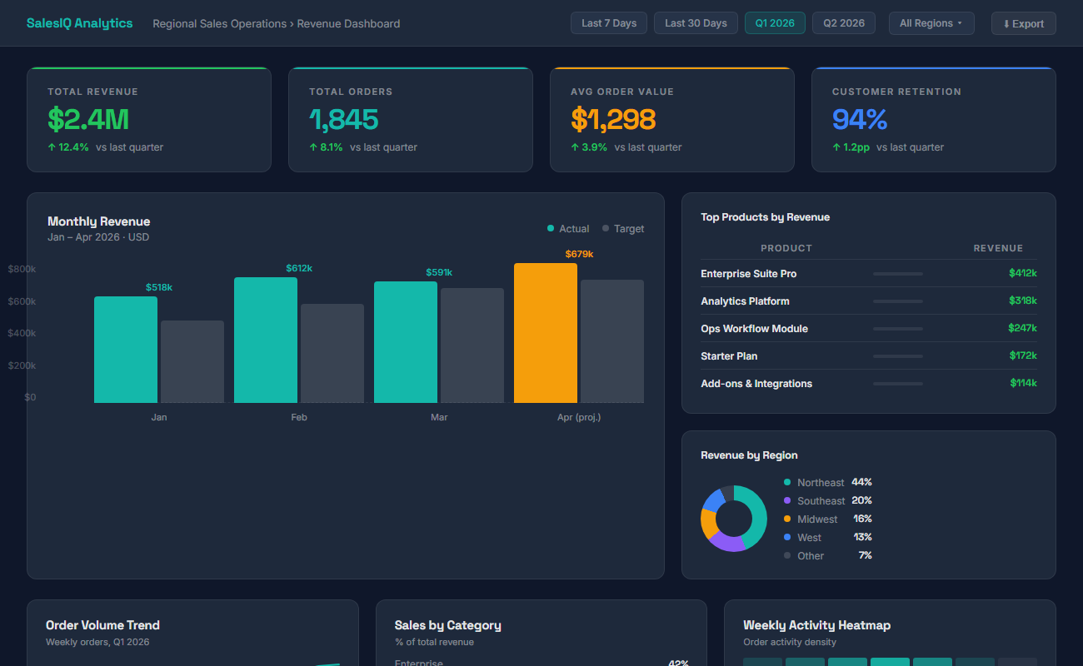Switch to the Last 7 Days view

tap(608, 22)
